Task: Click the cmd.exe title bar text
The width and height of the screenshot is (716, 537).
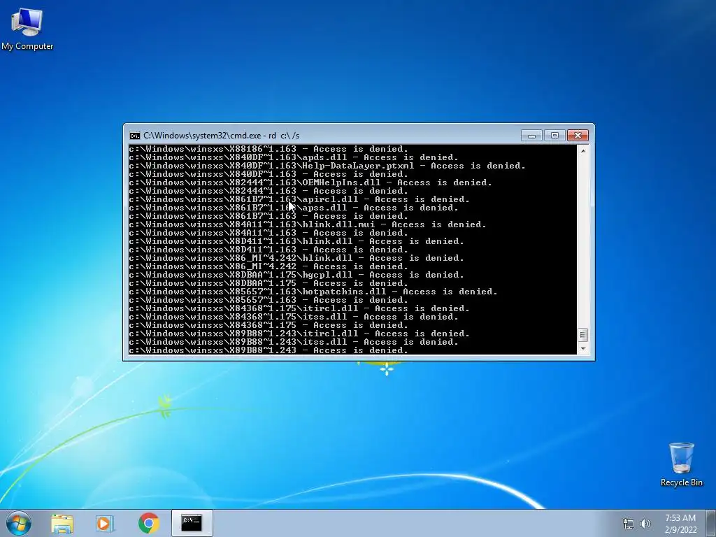Action: click(x=221, y=136)
